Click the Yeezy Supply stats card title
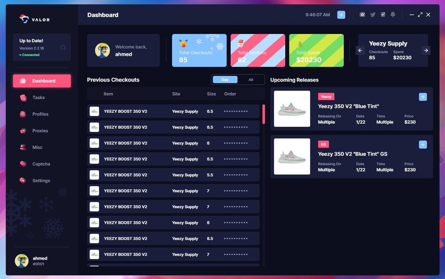This screenshot has width=445, height=279. pyautogui.click(x=388, y=43)
